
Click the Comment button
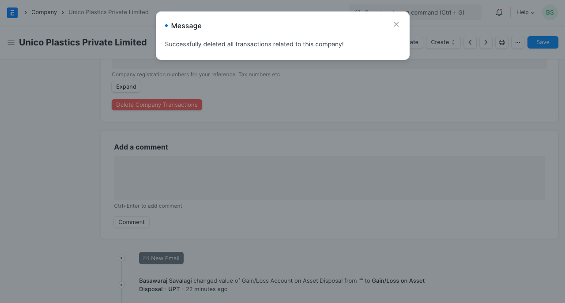point(132,222)
